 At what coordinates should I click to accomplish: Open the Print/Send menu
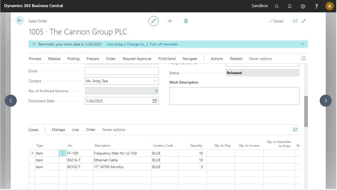167,59
